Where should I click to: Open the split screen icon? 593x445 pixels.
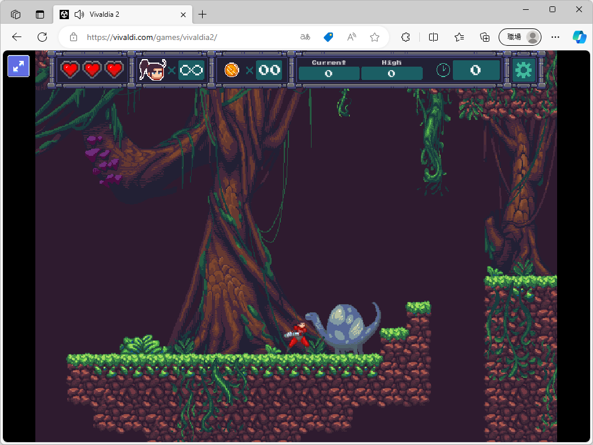433,37
